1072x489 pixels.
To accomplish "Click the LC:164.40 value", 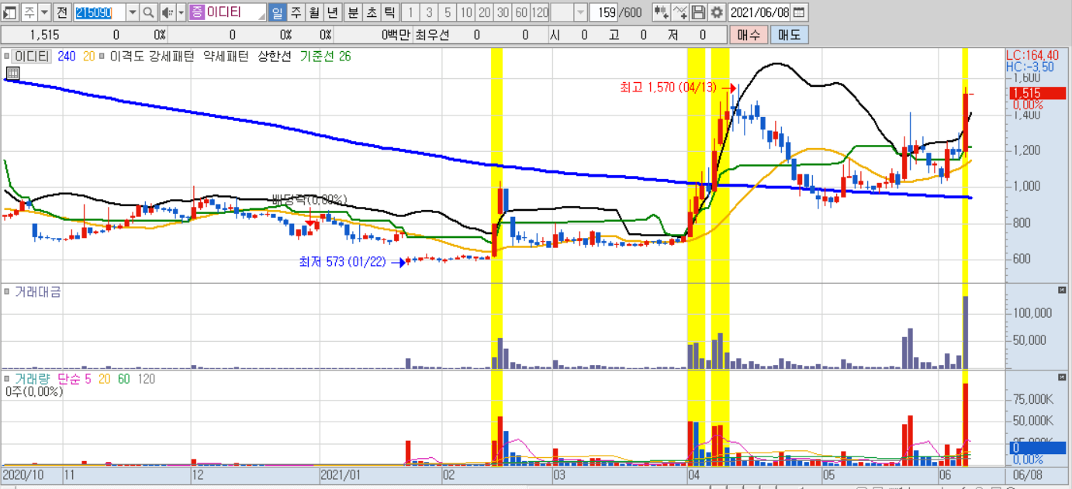I will coord(1033,55).
